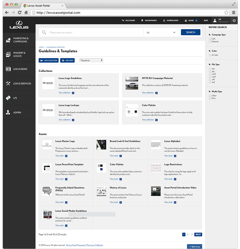This screenshot has width=240, height=249.
Task: Tick the .eps file type checkbox
Action: tap(210, 69)
